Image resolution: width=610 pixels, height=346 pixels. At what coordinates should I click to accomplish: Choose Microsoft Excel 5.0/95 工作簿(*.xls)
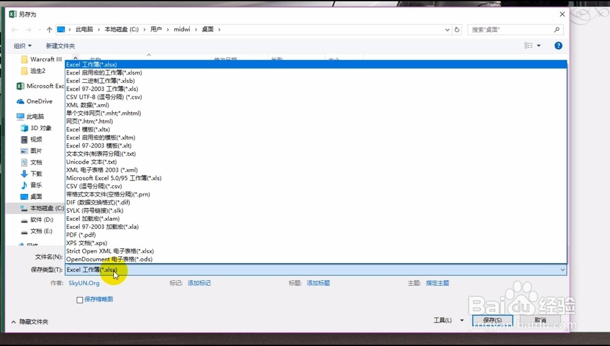[x=315, y=178]
